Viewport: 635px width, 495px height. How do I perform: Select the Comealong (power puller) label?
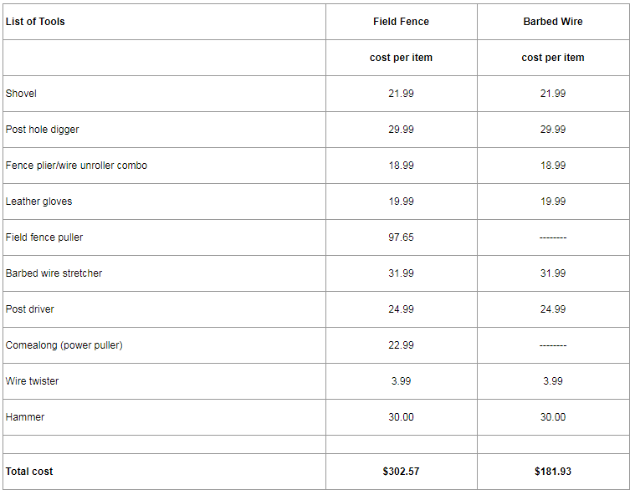click(64, 345)
